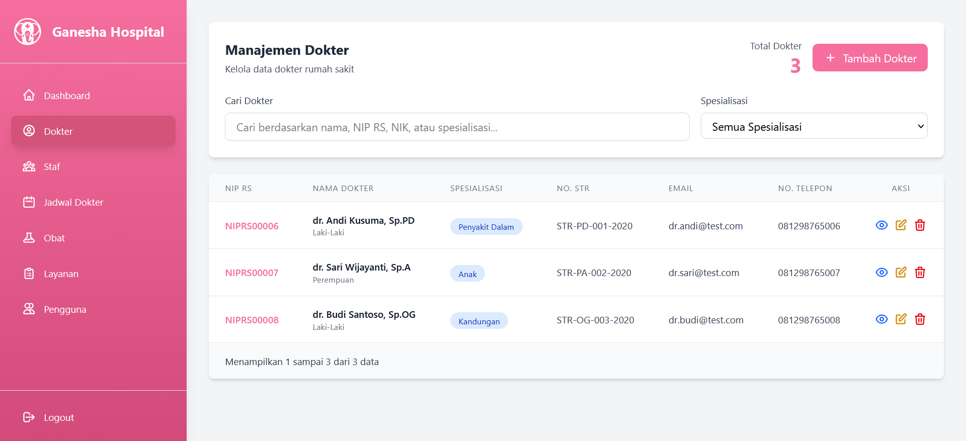Click the Dashboard home icon
This screenshot has width=966, height=441.
29,95
